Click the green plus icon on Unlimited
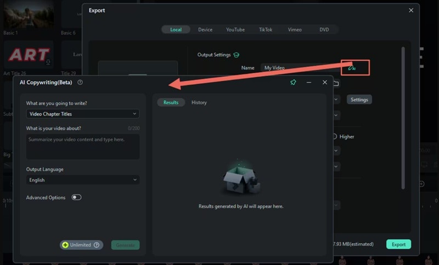 (65, 245)
